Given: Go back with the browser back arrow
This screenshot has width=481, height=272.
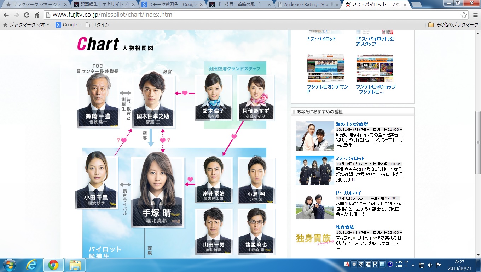Looking at the screenshot, I should [x=6, y=15].
